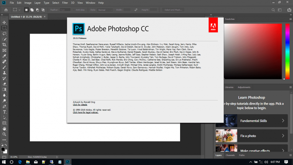Toggle Quick Mask mode icon

tap(4, 157)
